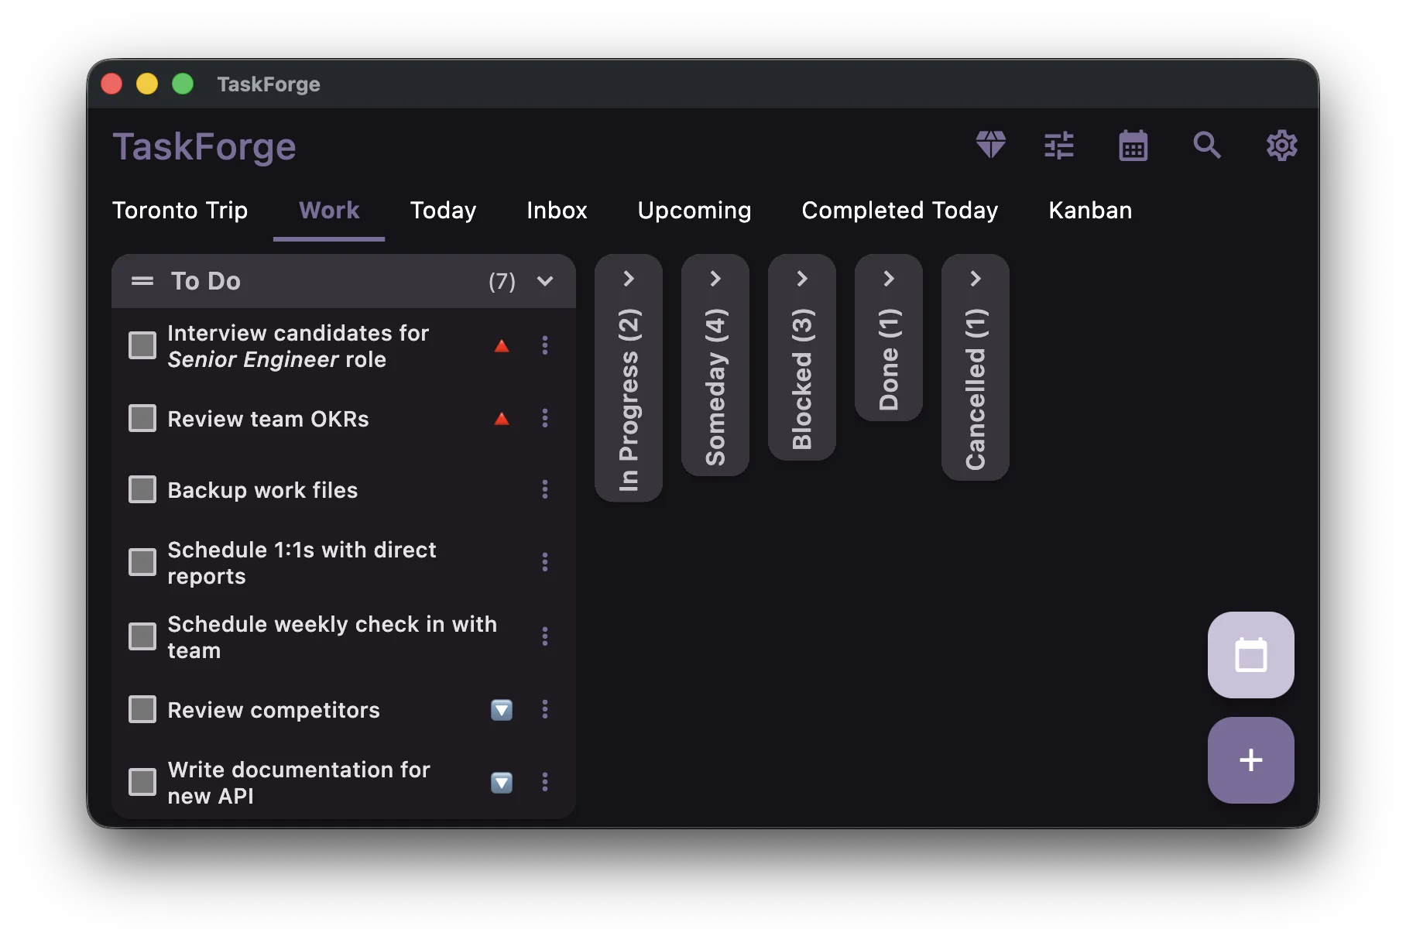Switch to the Today tab
The image size is (1406, 943).
[x=443, y=211]
